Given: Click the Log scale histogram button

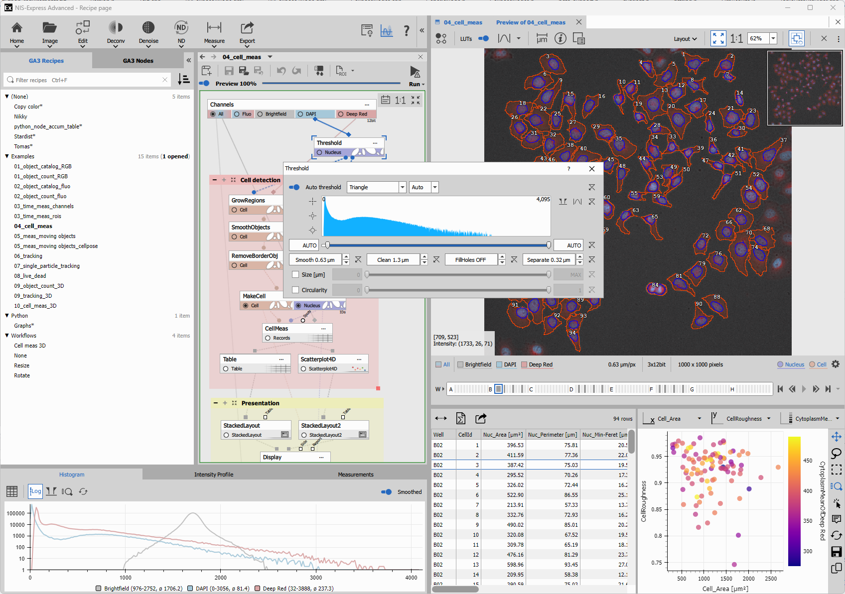Looking at the screenshot, I should coord(35,491).
